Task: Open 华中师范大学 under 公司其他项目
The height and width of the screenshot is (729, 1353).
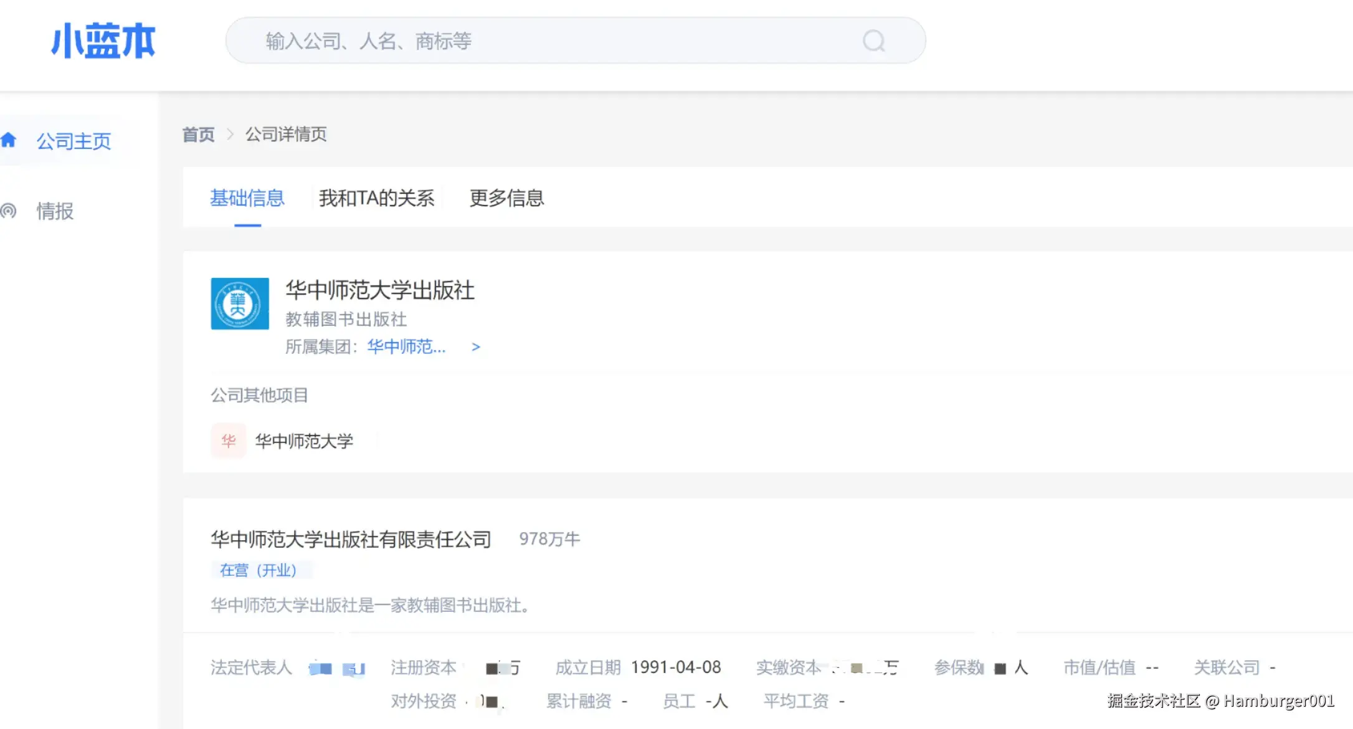Action: pyautogui.click(x=304, y=441)
